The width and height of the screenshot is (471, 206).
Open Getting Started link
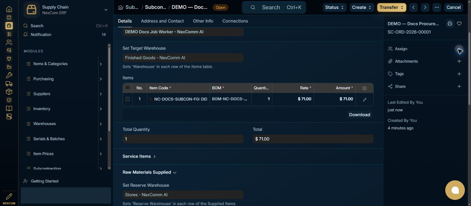(x=44, y=181)
